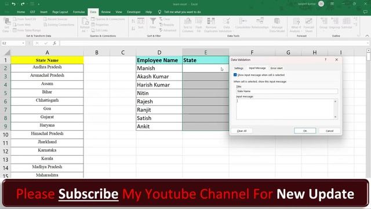Viewport: 371px width, 209px height.
Task: Click Edit Links in the ribbon
Action: coord(99,30)
